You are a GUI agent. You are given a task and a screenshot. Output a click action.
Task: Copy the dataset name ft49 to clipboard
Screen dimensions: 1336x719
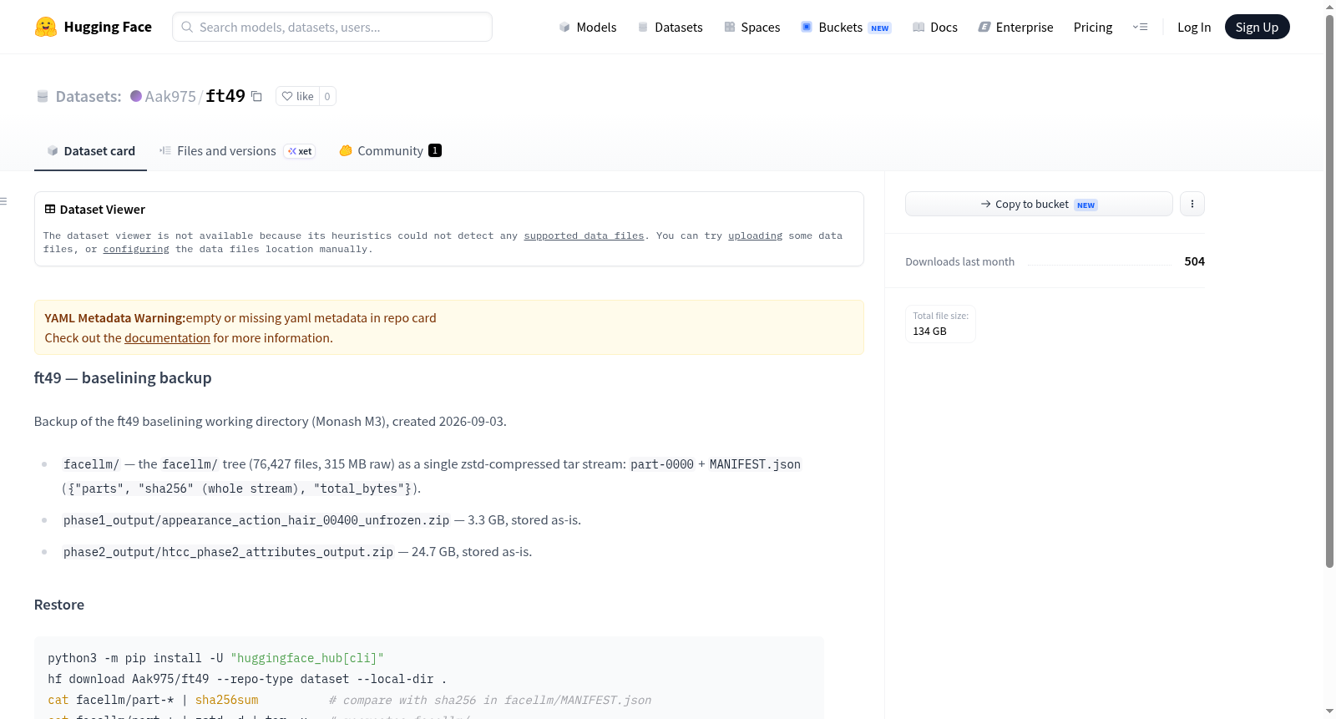(257, 96)
